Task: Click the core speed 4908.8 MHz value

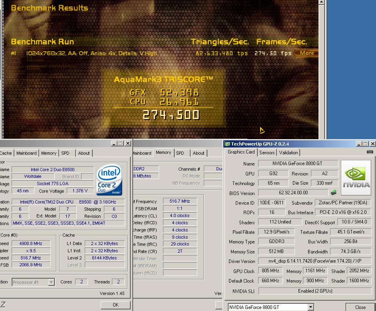Action: [x=31, y=243]
